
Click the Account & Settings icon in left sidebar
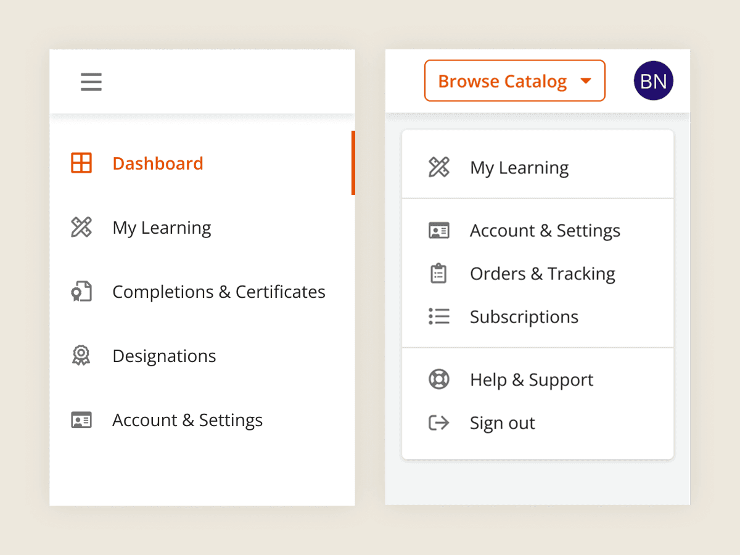(x=81, y=420)
